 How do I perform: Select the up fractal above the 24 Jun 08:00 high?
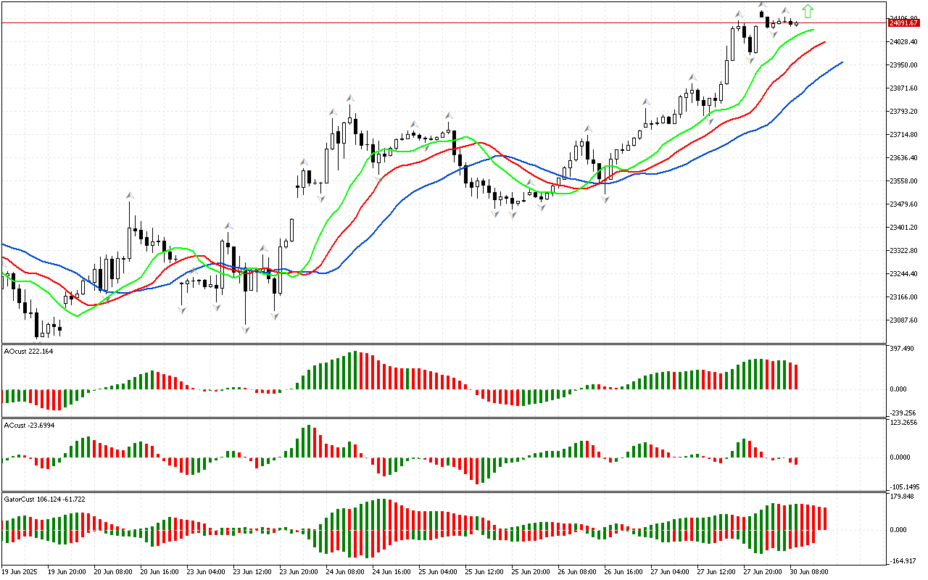coord(350,97)
